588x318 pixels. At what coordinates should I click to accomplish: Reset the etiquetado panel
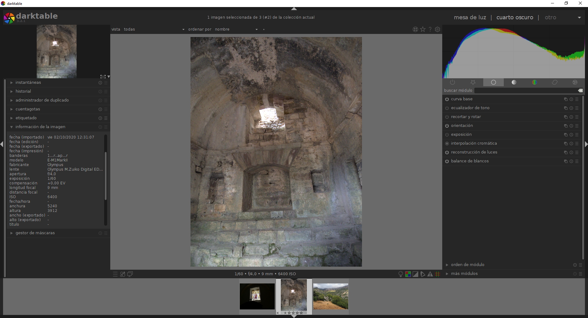point(100,118)
